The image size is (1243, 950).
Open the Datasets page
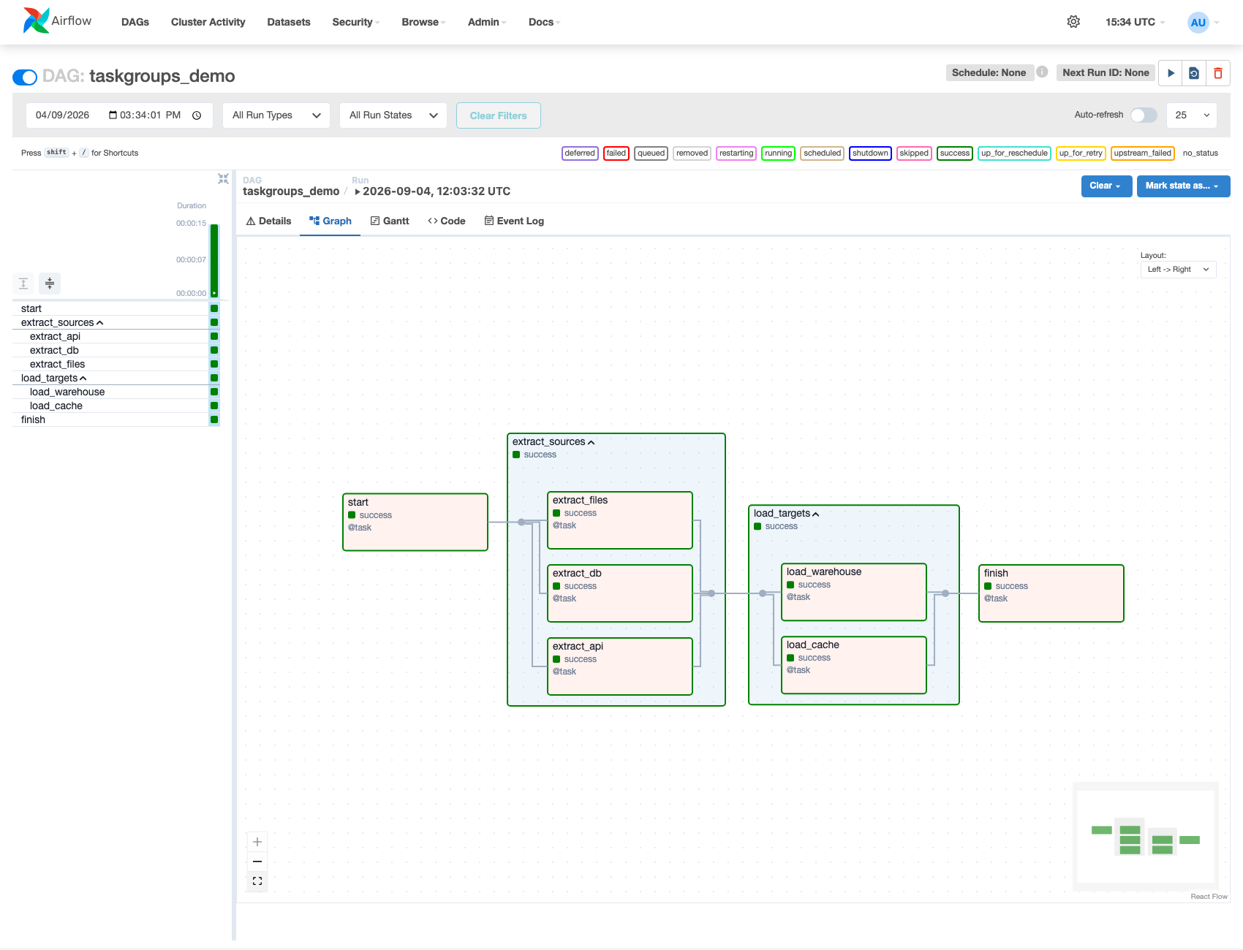(289, 22)
